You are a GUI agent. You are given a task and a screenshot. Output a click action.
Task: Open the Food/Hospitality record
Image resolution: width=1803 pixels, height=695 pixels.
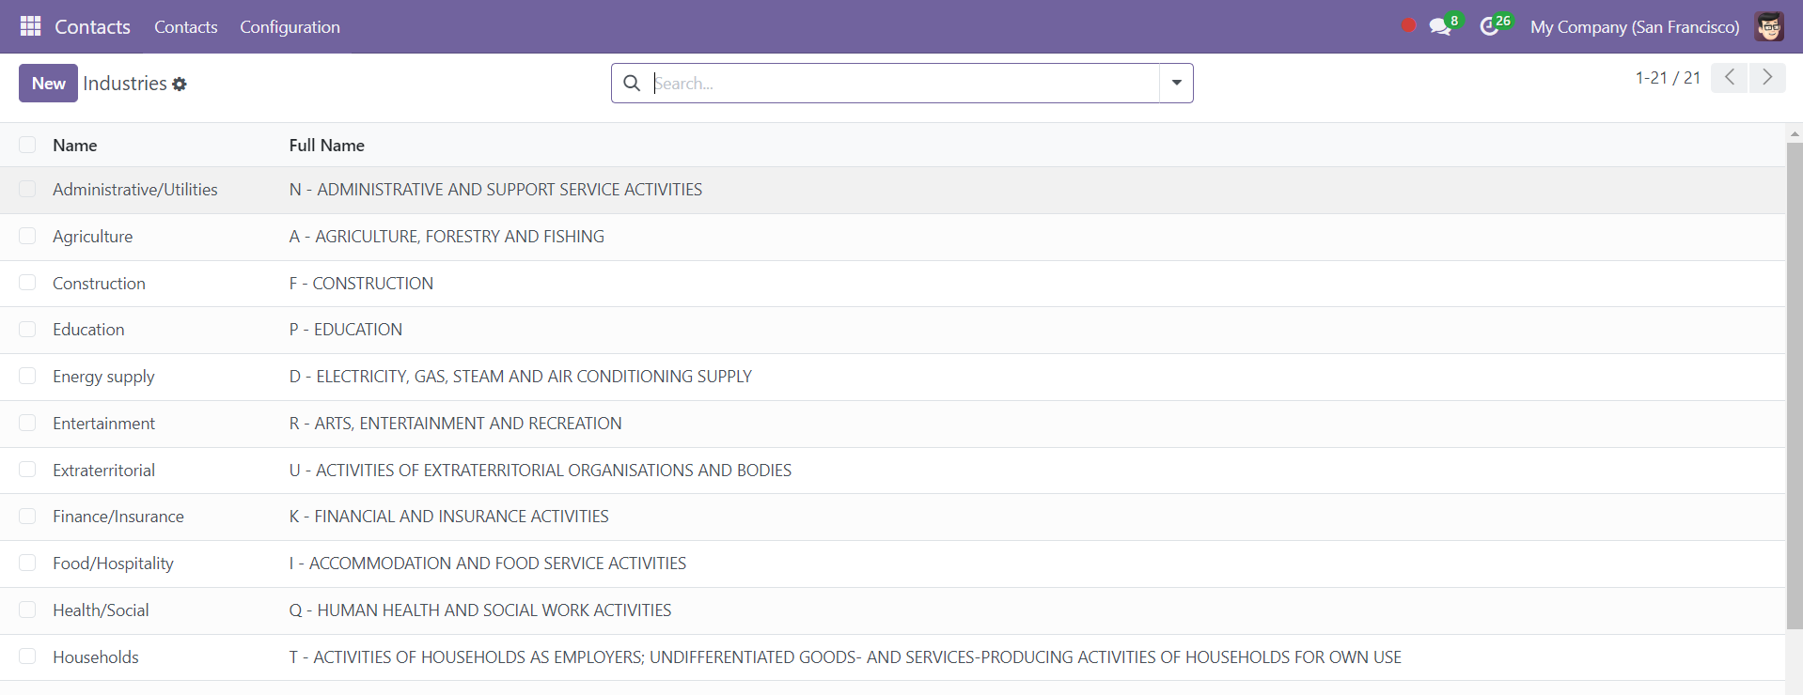113,564
